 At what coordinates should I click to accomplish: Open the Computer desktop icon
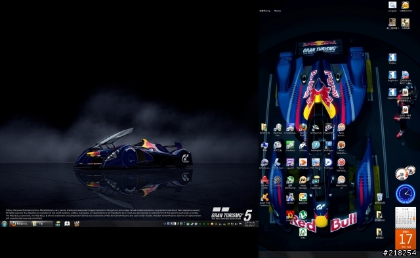[x=264, y=145]
